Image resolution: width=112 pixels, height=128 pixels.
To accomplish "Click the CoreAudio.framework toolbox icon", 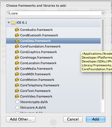I will point(17,30).
